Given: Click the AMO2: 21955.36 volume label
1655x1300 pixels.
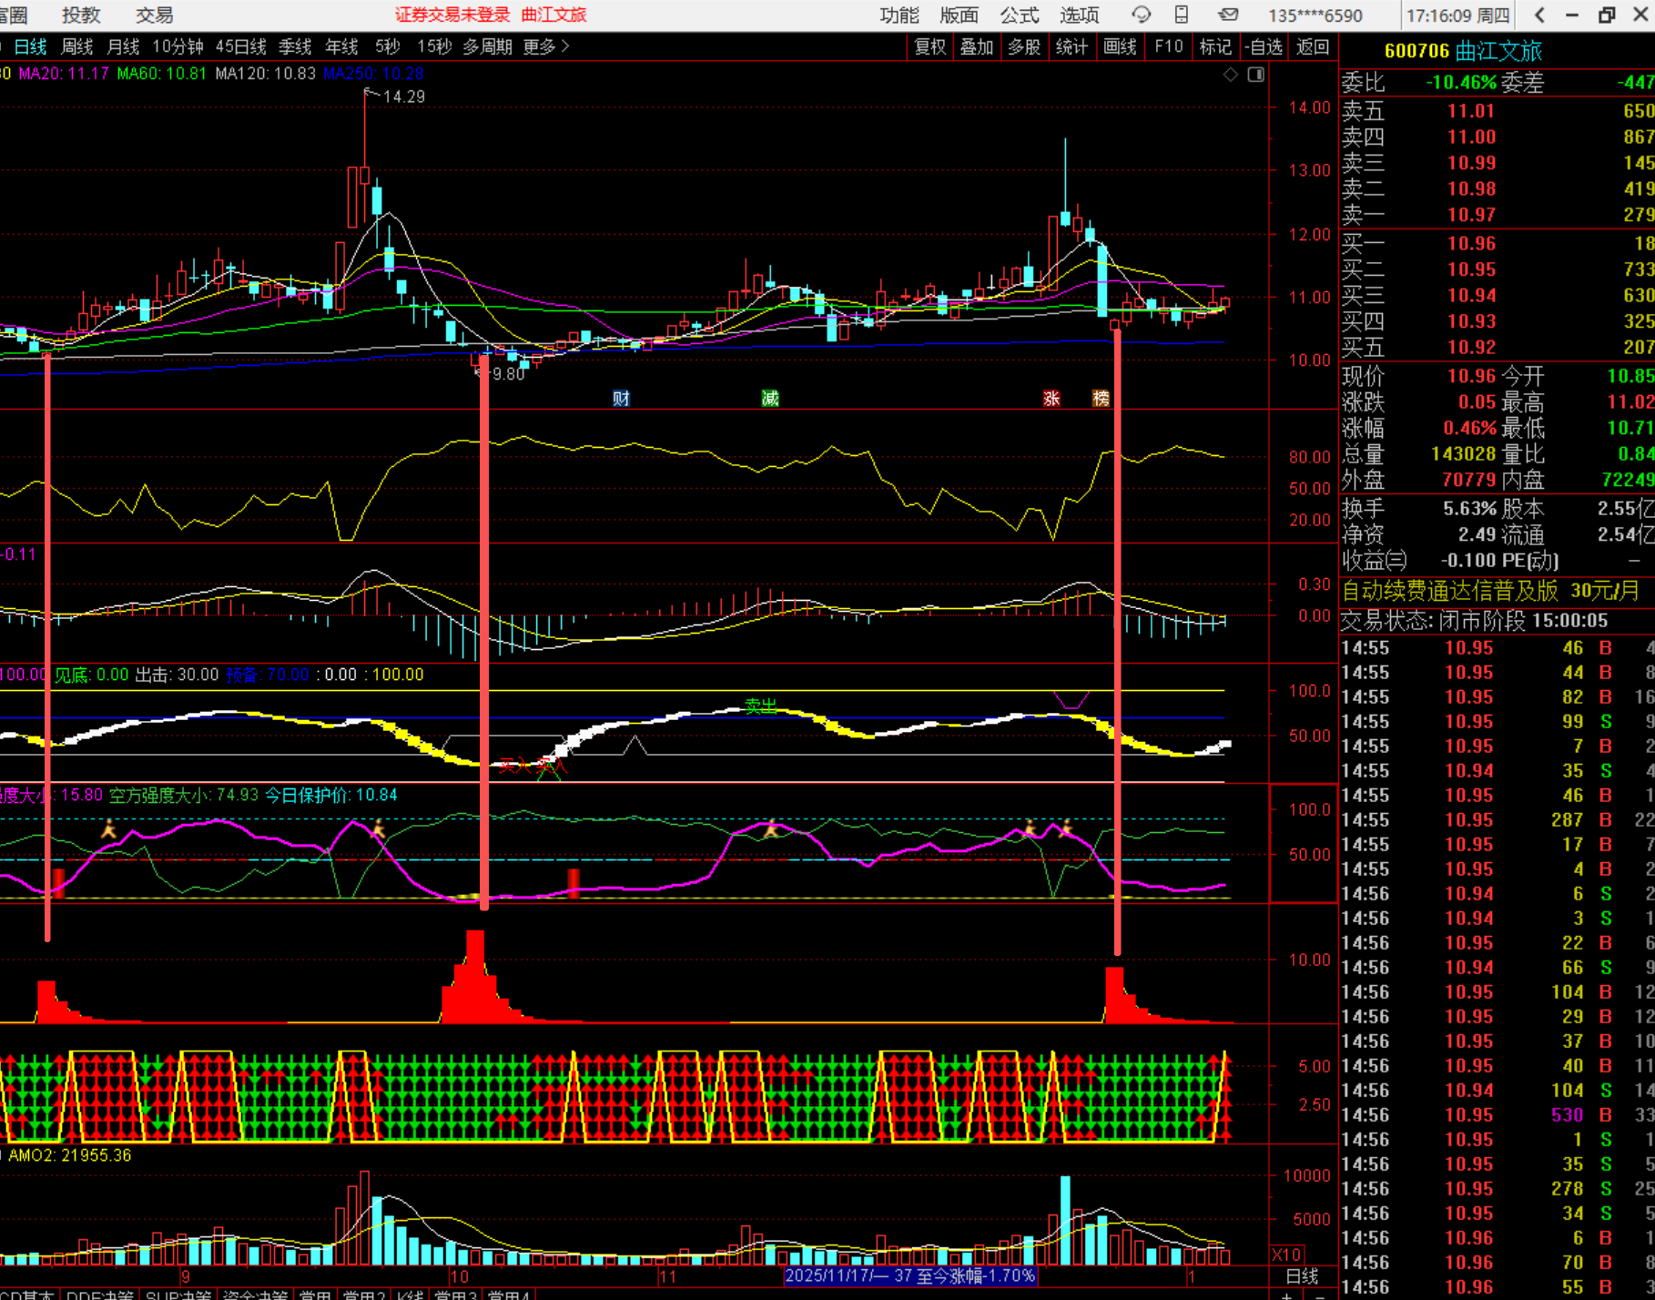Looking at the screenshot, I should 70,1155.
